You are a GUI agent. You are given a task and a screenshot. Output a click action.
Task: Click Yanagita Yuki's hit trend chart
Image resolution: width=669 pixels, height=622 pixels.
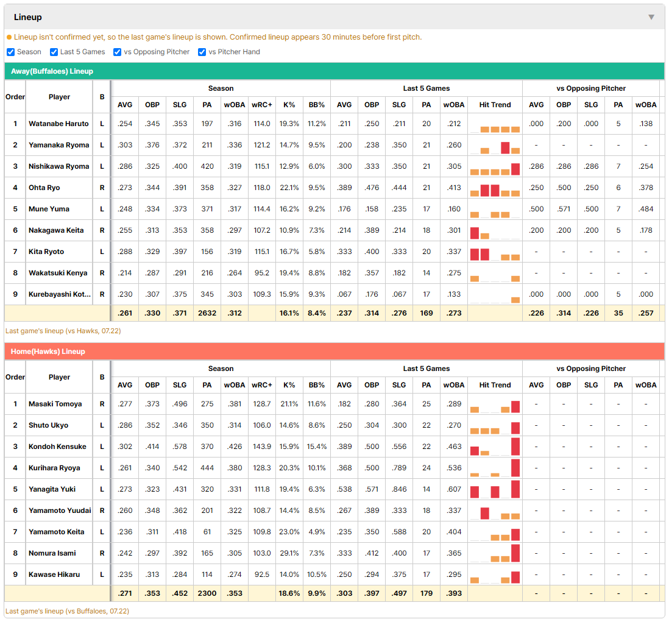pos(495,489)
